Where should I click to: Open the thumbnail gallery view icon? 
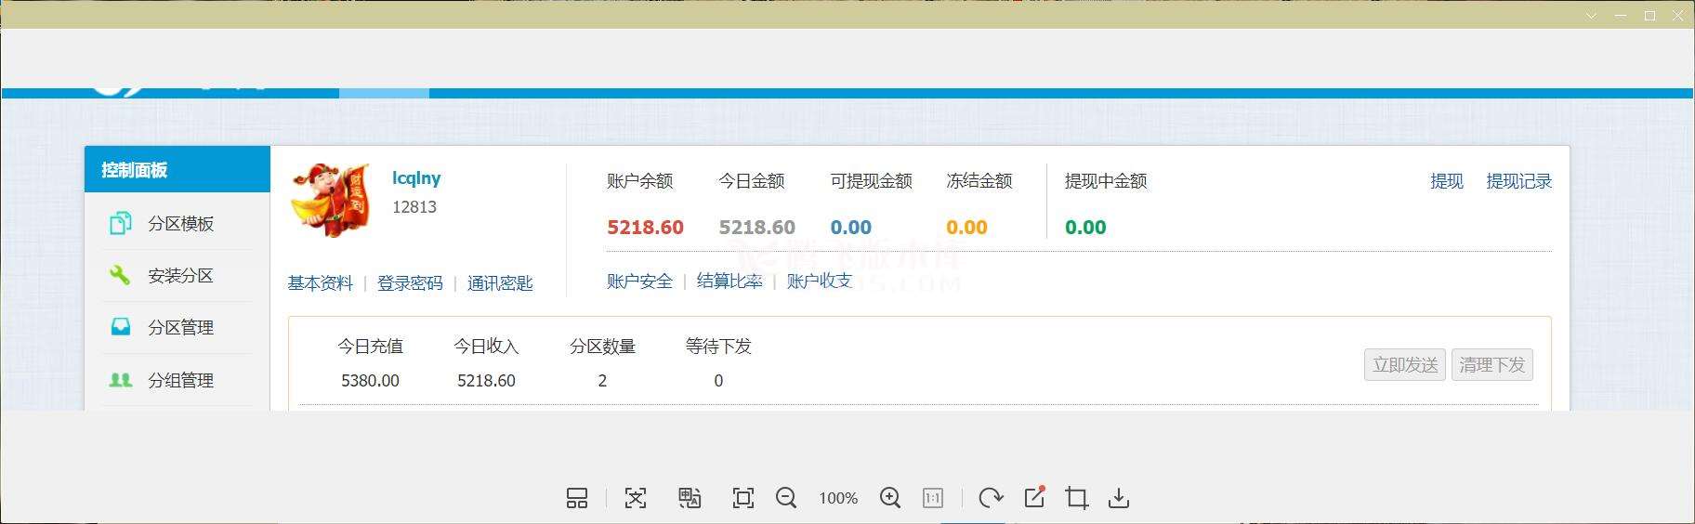coord(577,499)
